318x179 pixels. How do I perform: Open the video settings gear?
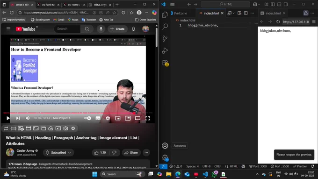click(x=108, y=118)
